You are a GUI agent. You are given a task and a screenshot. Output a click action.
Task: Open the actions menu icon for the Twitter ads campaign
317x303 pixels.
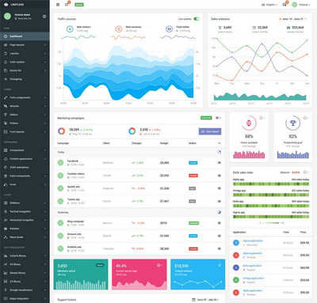pyautogui.click(x=220, y=201)
